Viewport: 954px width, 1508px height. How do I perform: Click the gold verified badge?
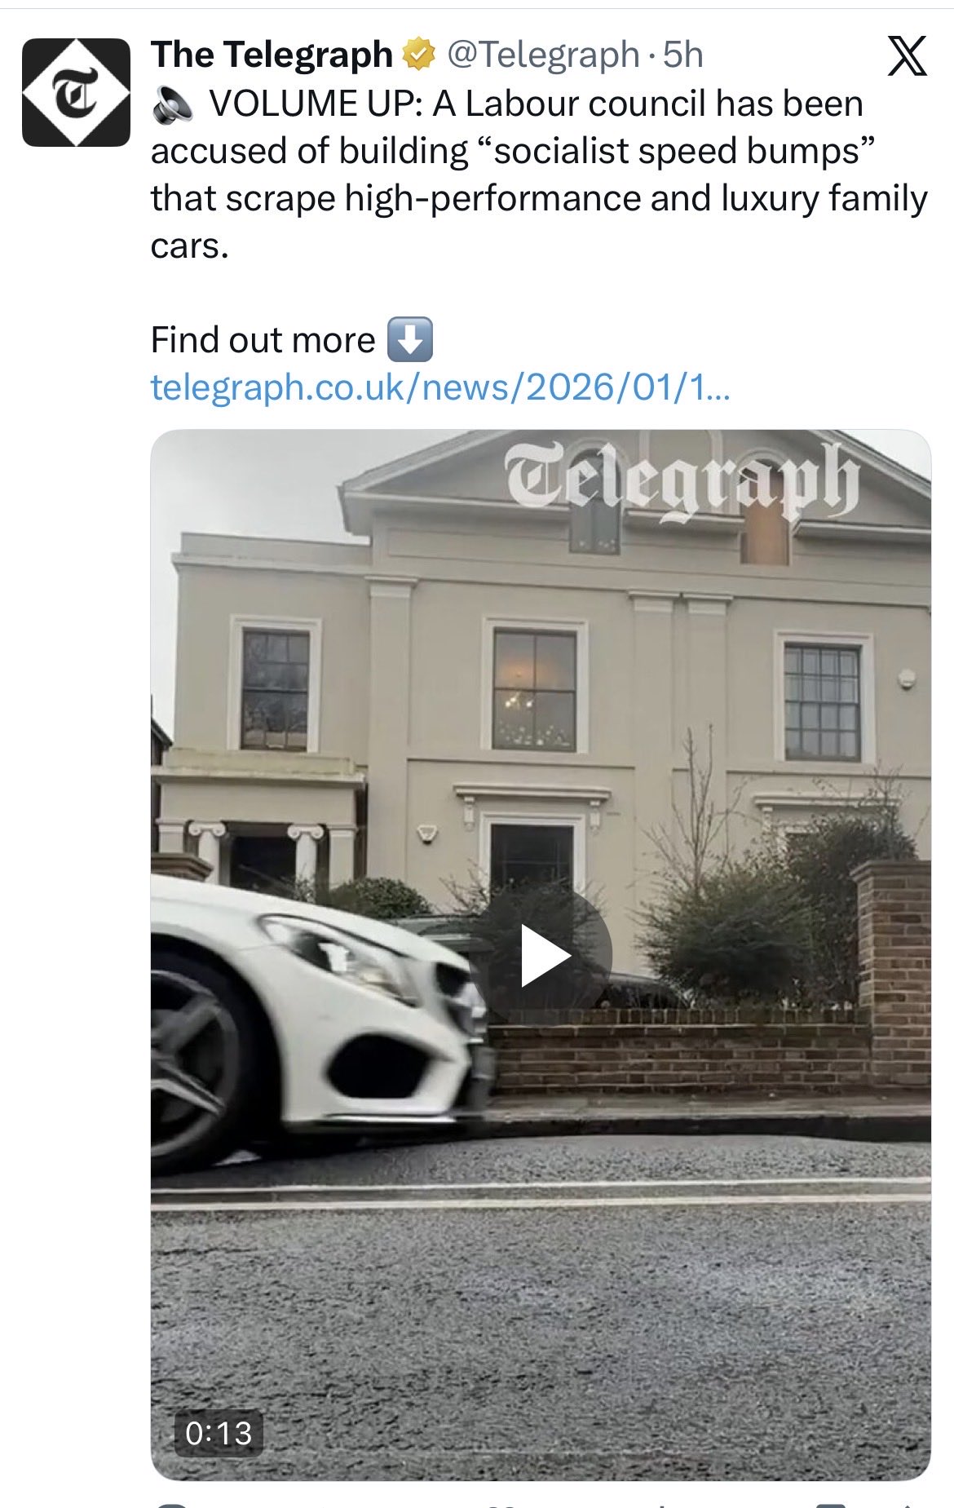pyautogui.click(x=419, y=55)
